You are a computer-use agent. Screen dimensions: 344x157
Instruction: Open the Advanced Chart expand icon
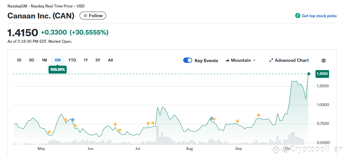(x=271, y=61)
